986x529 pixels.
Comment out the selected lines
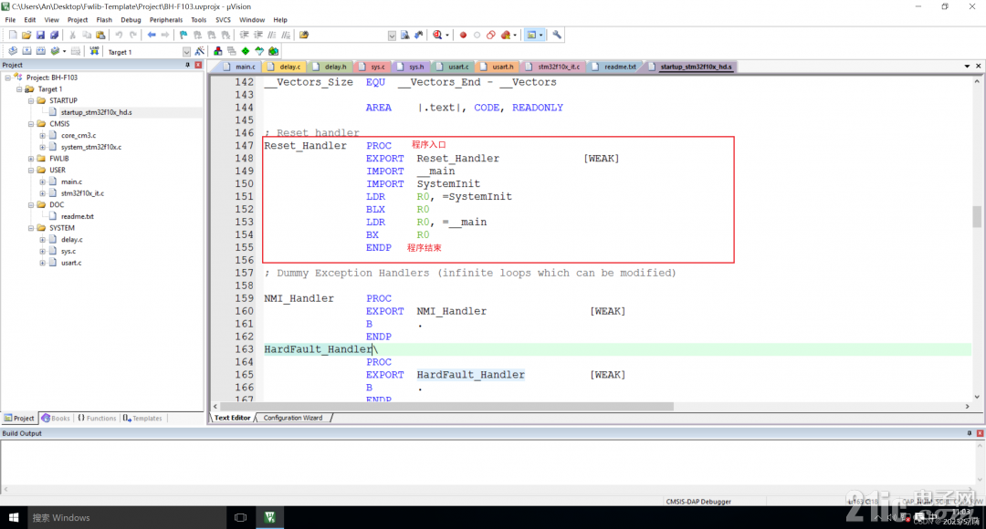point(272,36)
